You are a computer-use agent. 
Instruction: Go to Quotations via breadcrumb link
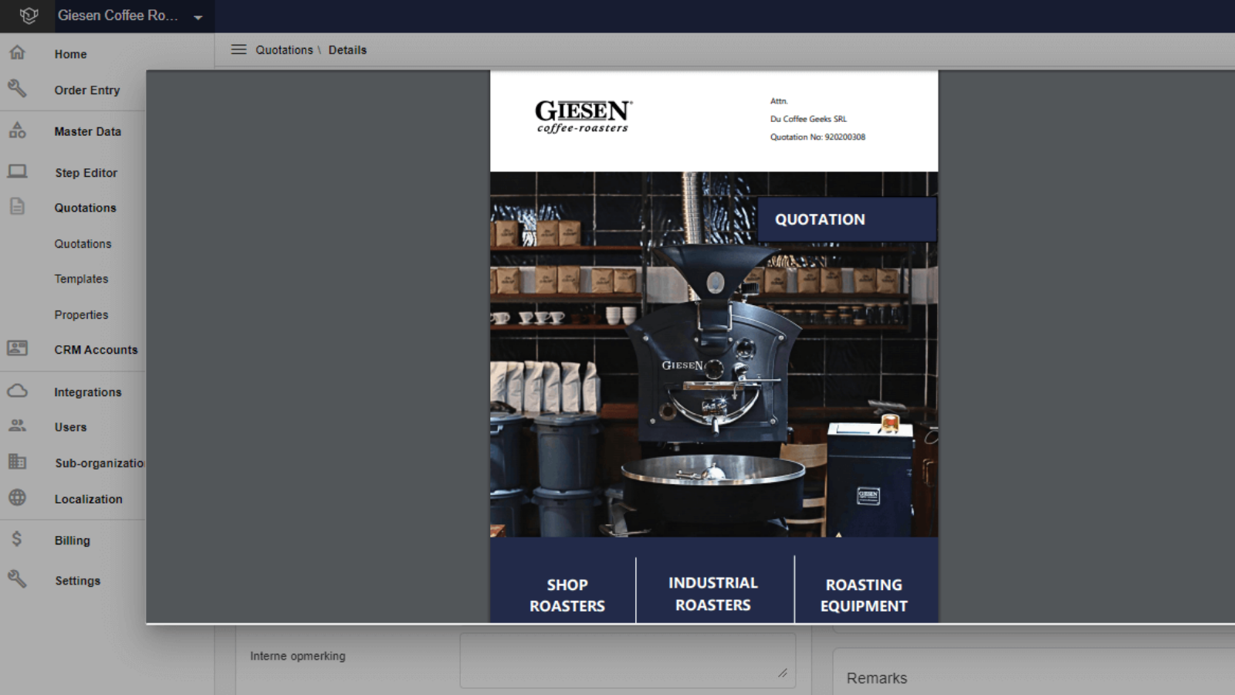pos(284,50)
